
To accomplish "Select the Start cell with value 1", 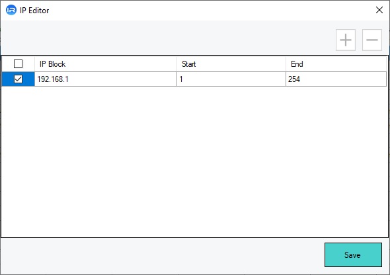I will point(231,79).
